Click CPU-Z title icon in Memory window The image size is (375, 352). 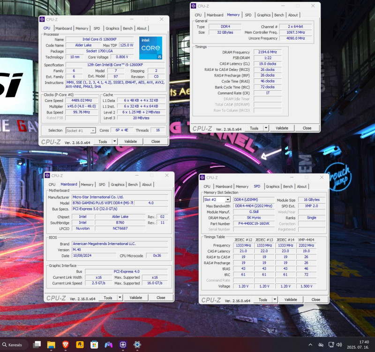pyautogui.click(x=194, y=6)
